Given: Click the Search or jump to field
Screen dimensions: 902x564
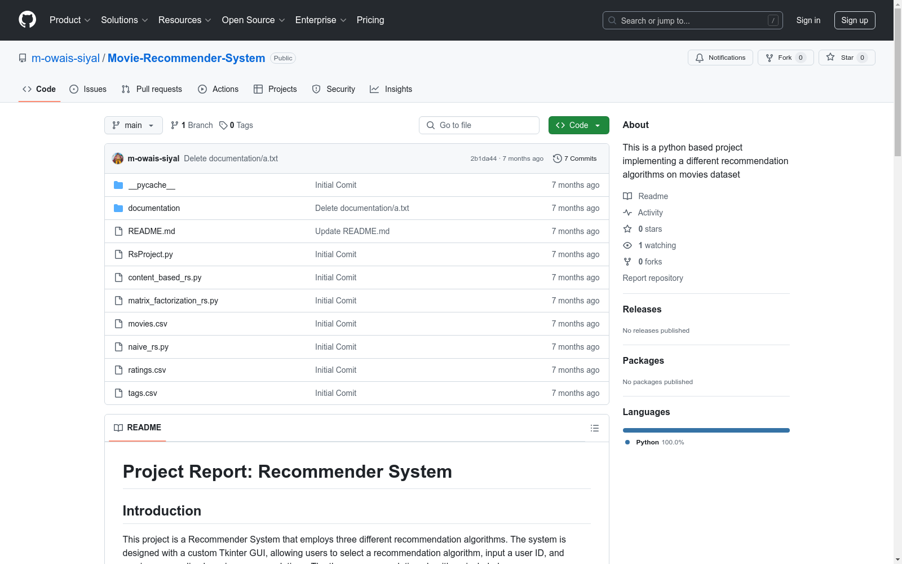Looking at the screenshot, I should coord(693,20).
